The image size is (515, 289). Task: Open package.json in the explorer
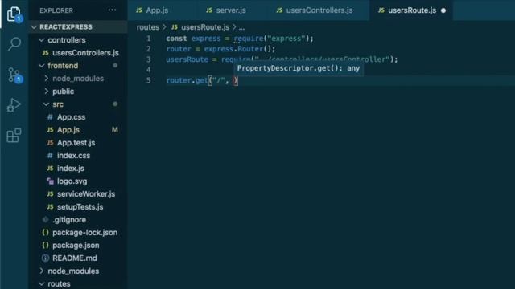(76, 245)
